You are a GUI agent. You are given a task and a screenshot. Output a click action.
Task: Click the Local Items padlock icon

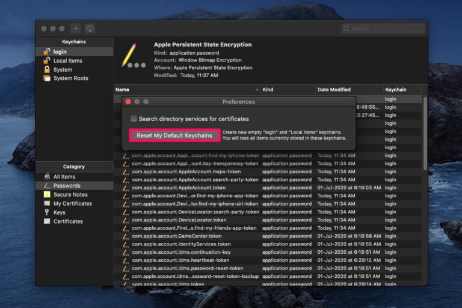[46, 60]
